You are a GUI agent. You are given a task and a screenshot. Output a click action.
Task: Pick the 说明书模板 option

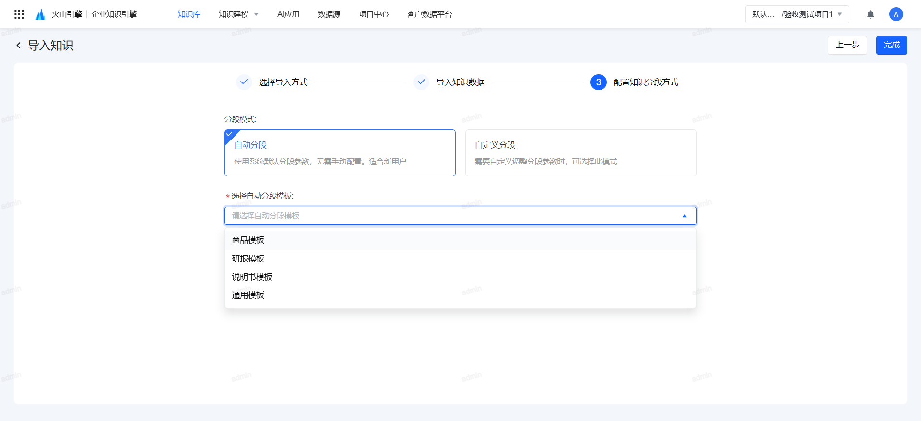click(x=252, y=277)
